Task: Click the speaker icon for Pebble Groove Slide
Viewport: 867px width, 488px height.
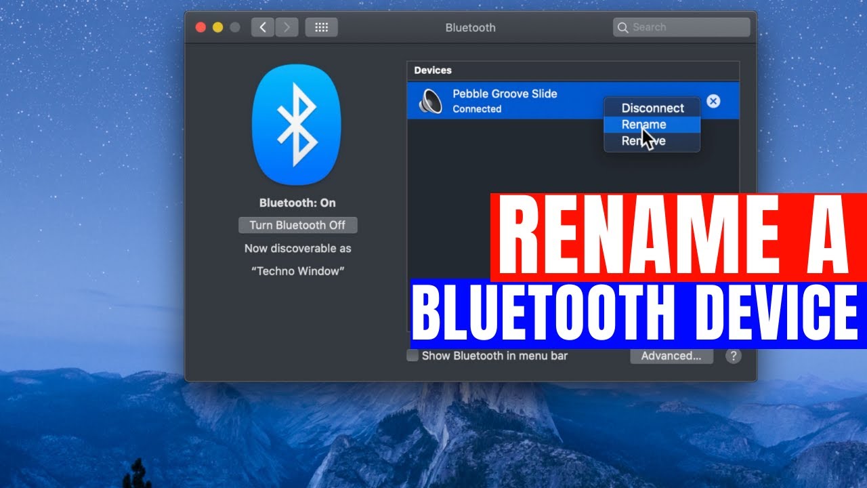Action: [430, 101]
